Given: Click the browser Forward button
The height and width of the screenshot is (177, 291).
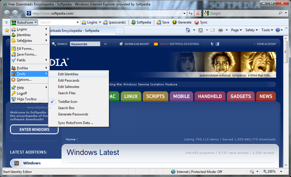Looking at the screenshot, I should pos(15,13).
